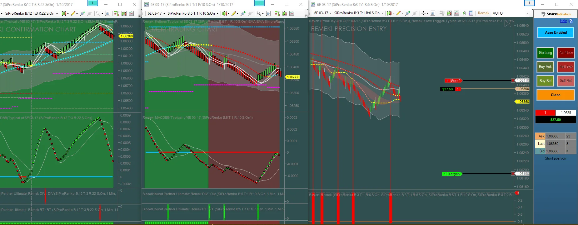Image resolution: width=578 pixels, height=225 pixels.
Task: Cancel Stop2 order via its X marker
Action: point(513,80)
